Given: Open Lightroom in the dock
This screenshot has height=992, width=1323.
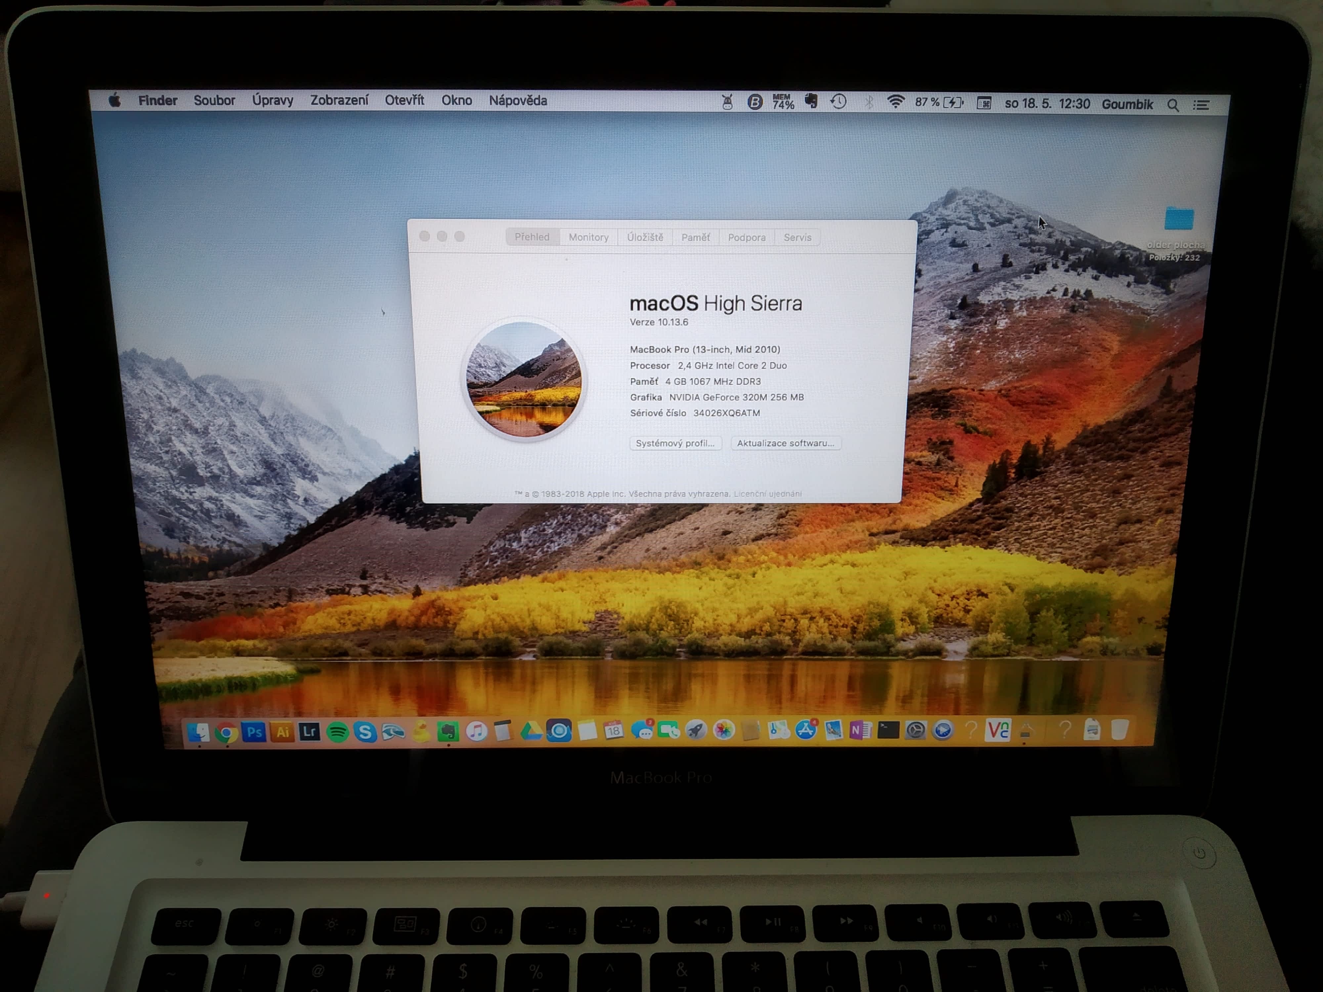Looking at the screenshot, I should 309,731.
